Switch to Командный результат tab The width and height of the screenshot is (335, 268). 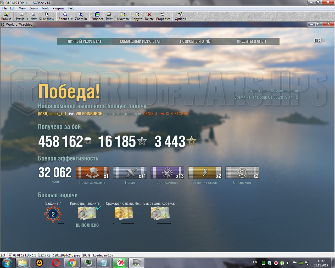coord(140,41)
